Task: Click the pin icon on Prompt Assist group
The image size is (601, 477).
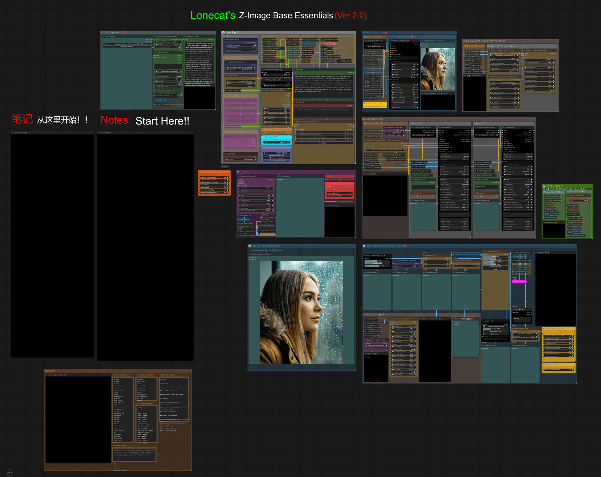Action: [x=124, y=32]
